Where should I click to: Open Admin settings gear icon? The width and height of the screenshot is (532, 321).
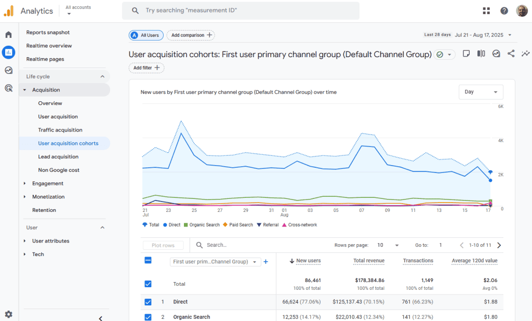point(8,314)
